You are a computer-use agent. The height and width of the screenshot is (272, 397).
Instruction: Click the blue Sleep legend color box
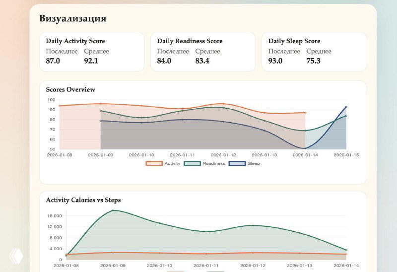(237, 163)
